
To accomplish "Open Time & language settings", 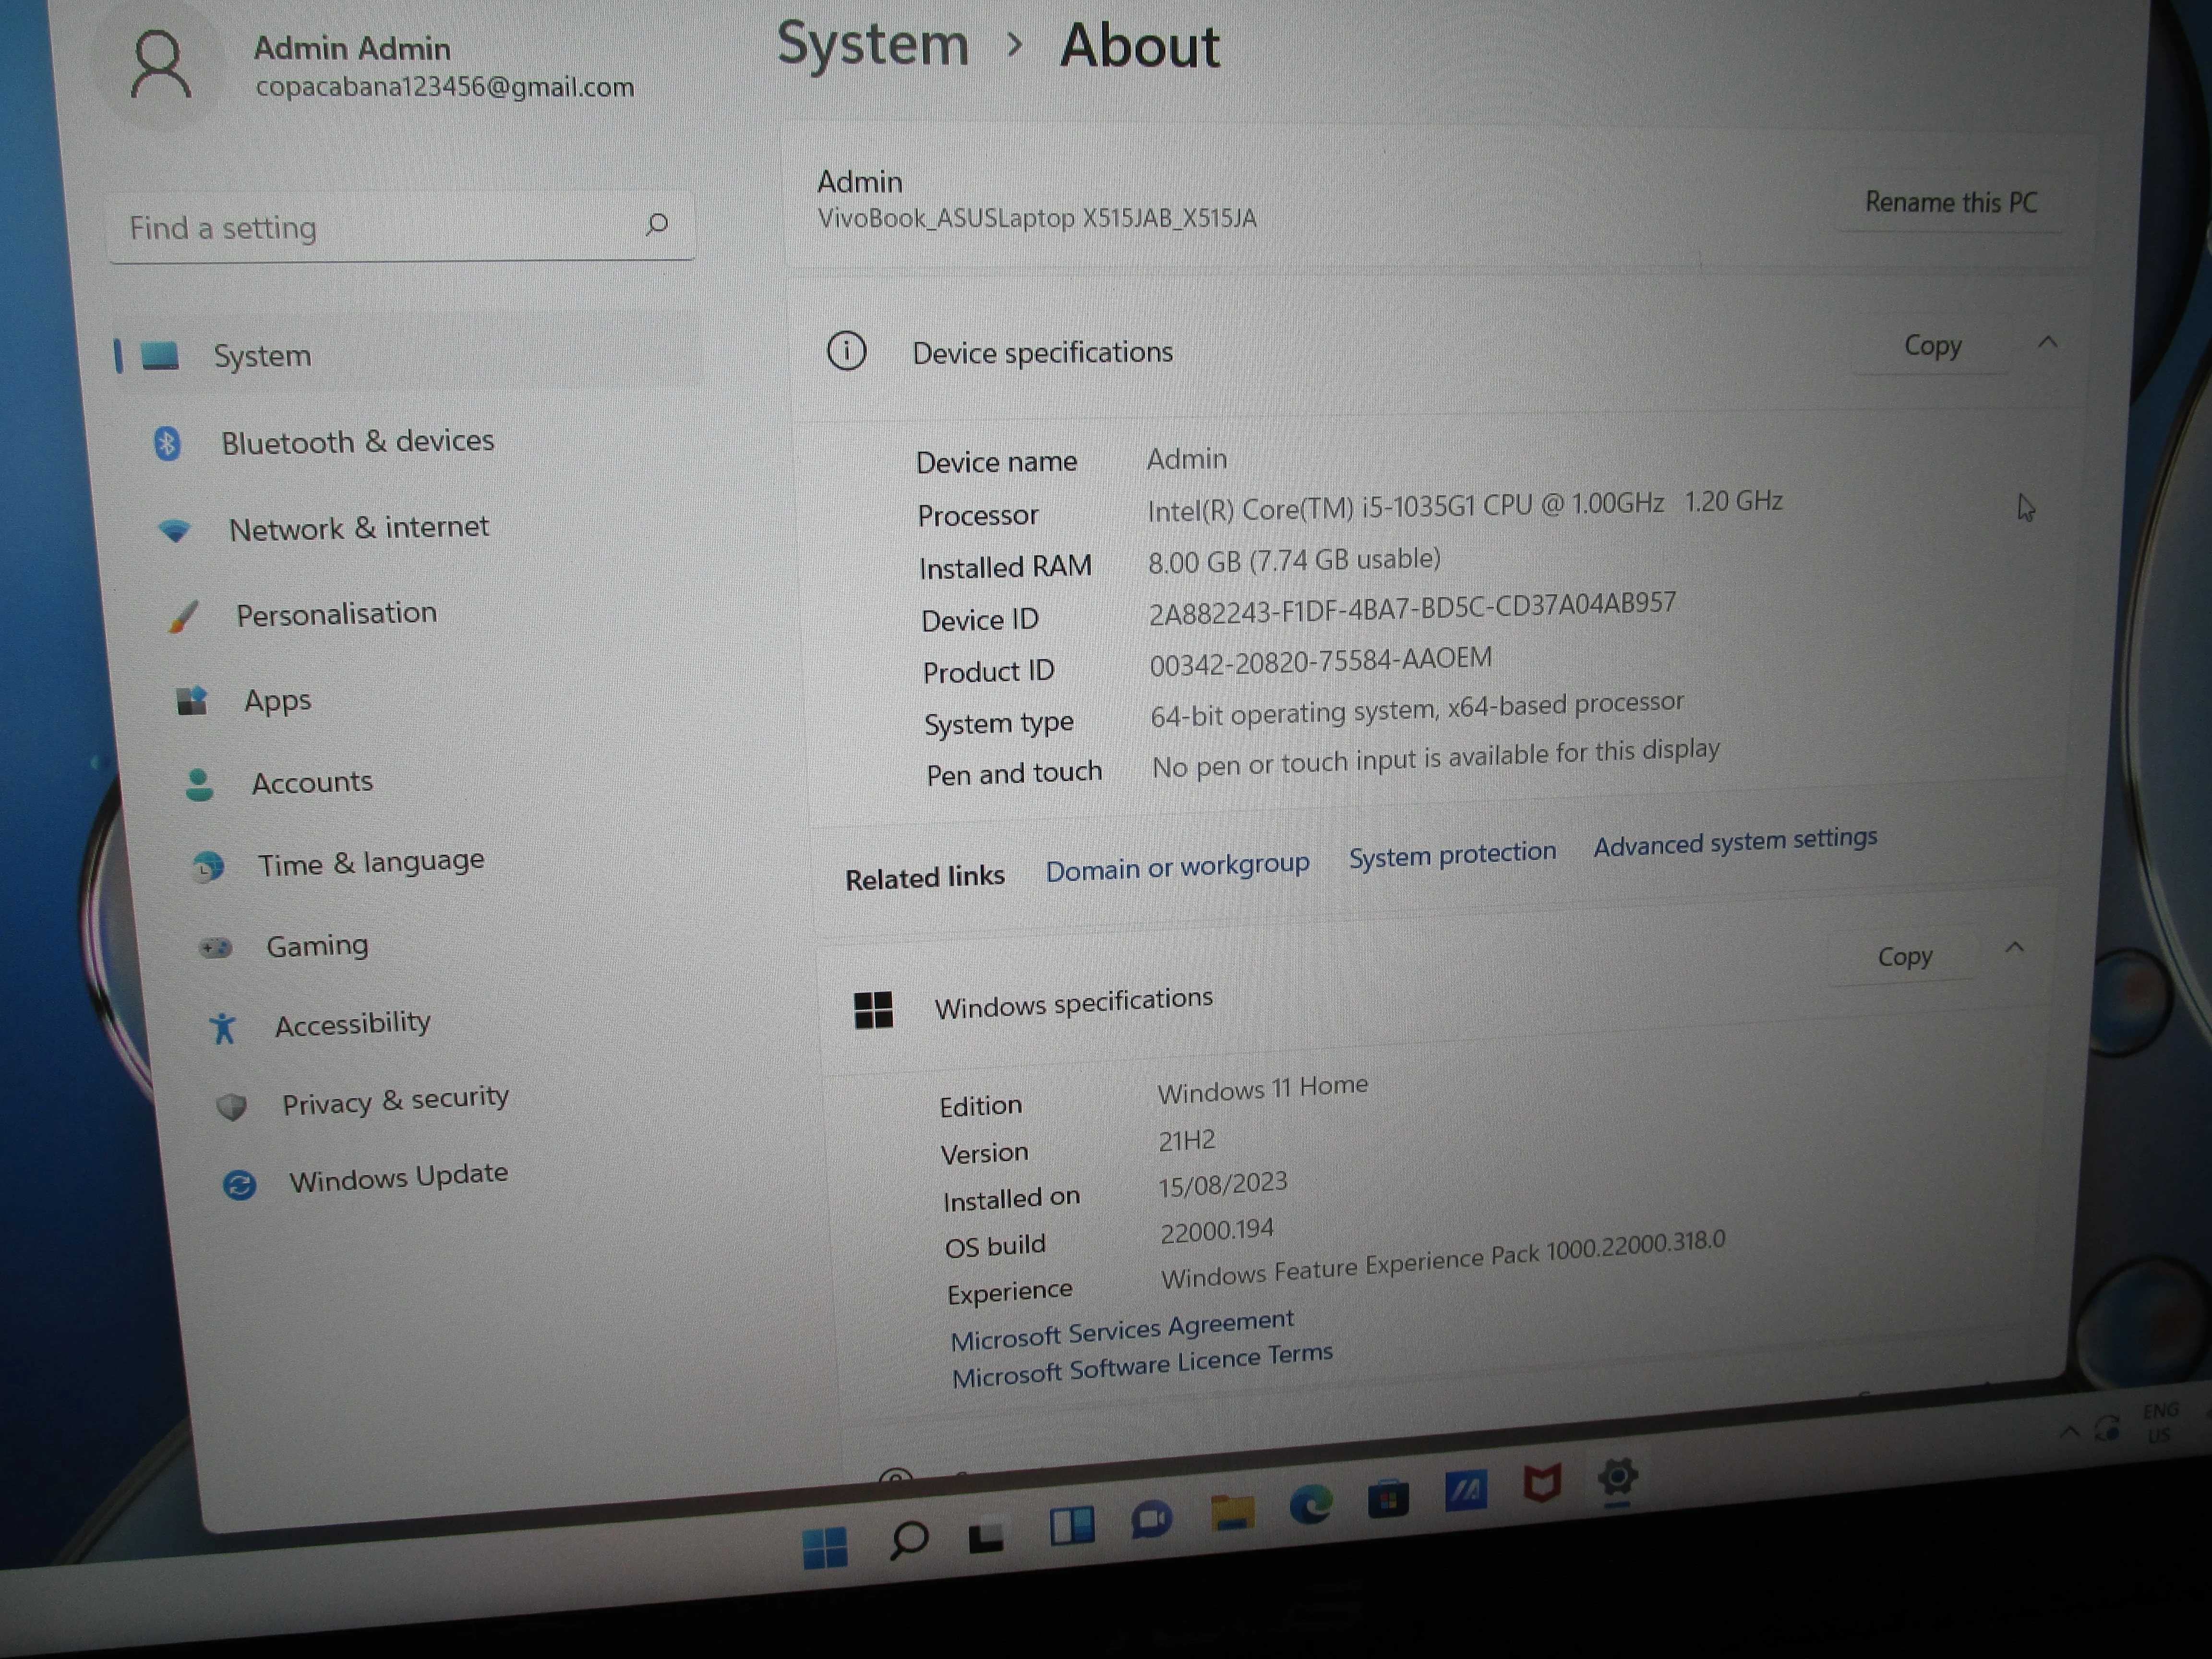I will pos(371,862).
